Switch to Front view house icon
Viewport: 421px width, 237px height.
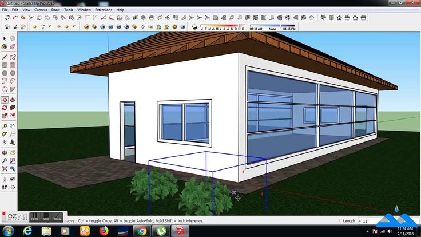click(x=339, y=18)
